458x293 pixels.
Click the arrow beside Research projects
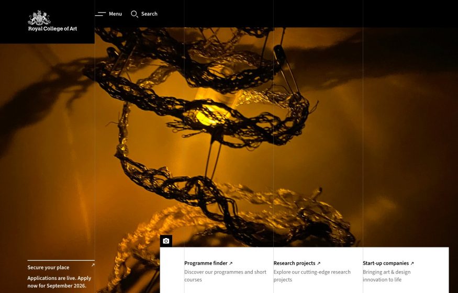click(318, 264)
